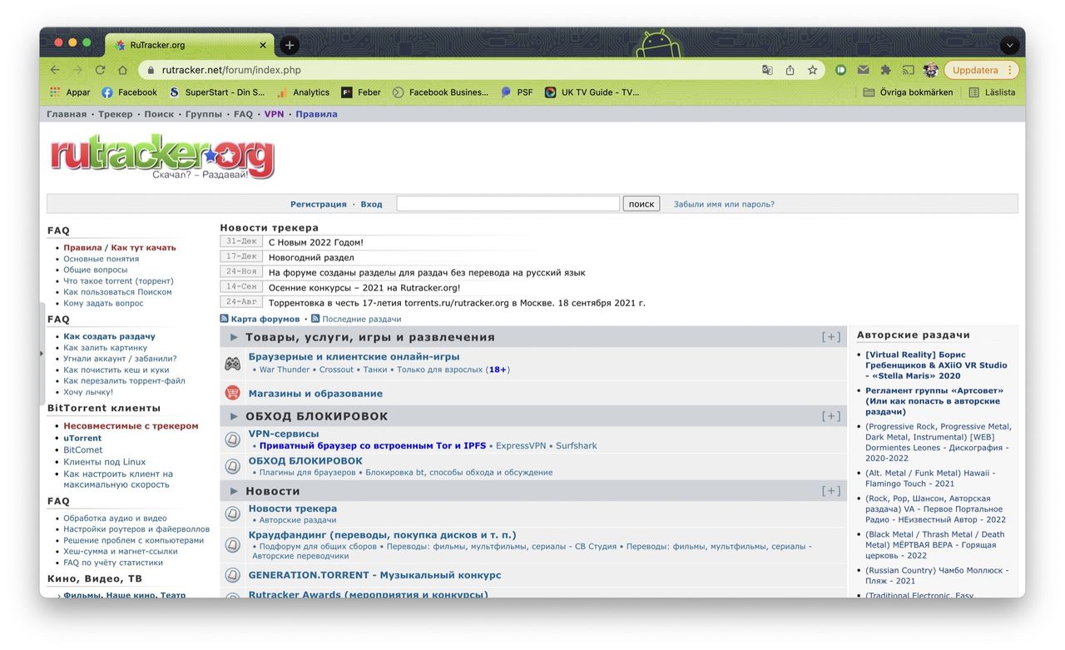Image resolution: width=1065 pixels, height=650 pixels.
Task: Open Google Translate icon in address bar
Action: click(x=767, y=70)
